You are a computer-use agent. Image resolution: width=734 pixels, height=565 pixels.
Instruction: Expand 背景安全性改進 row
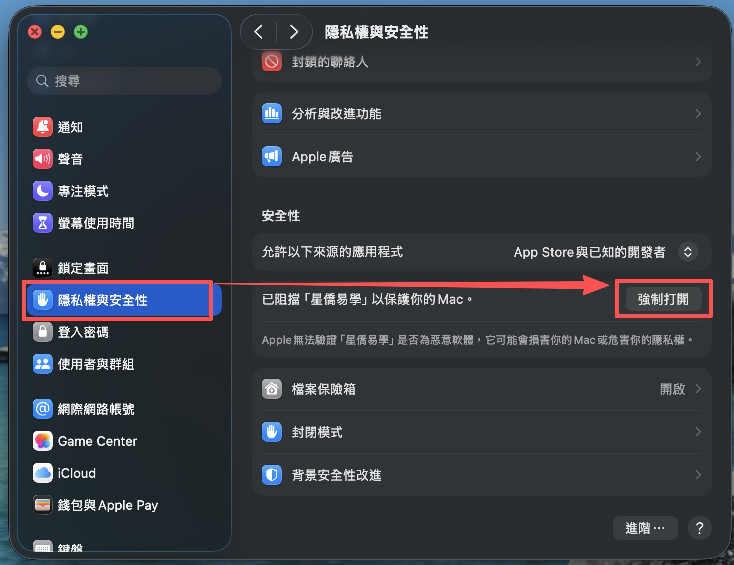[482, 475]
